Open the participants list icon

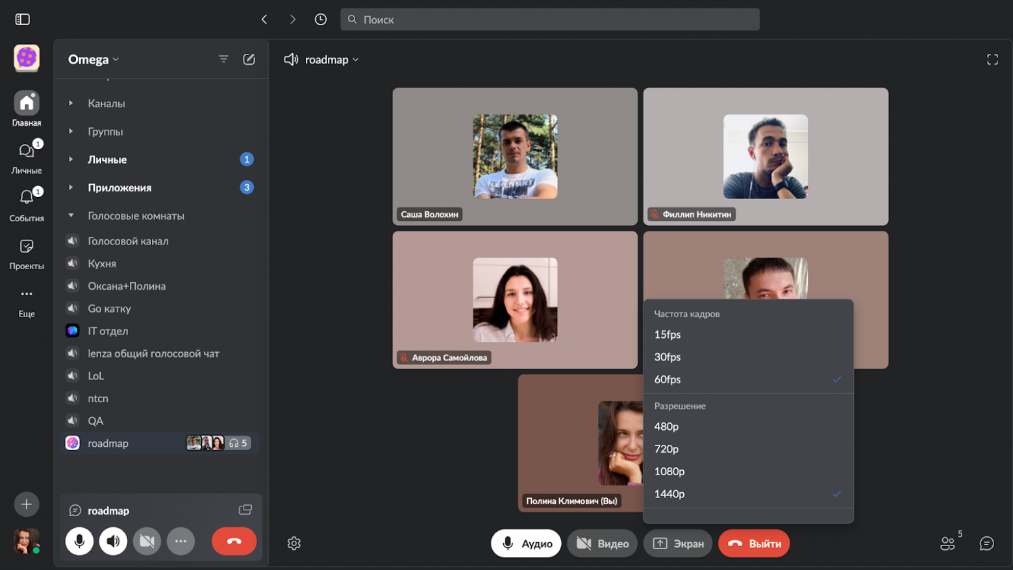(x=948, y=543)
